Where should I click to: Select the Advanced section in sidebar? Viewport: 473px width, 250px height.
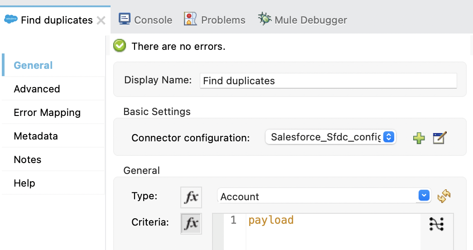click(x=37, y=89)
